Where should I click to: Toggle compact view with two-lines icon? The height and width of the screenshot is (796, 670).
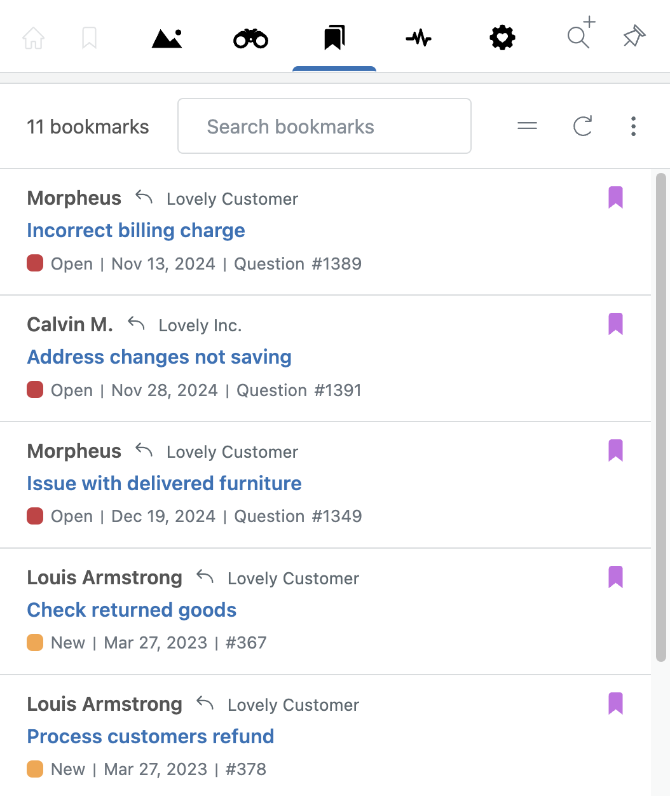pyautogui.click(x=527, y=126)
